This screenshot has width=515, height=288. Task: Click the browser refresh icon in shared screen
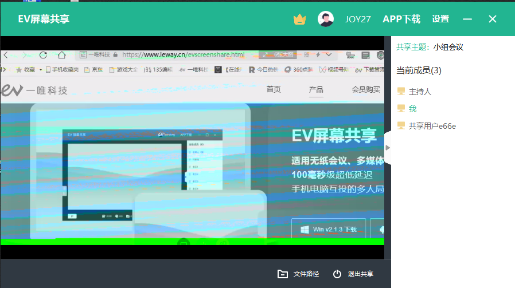(x=43, y=55)
